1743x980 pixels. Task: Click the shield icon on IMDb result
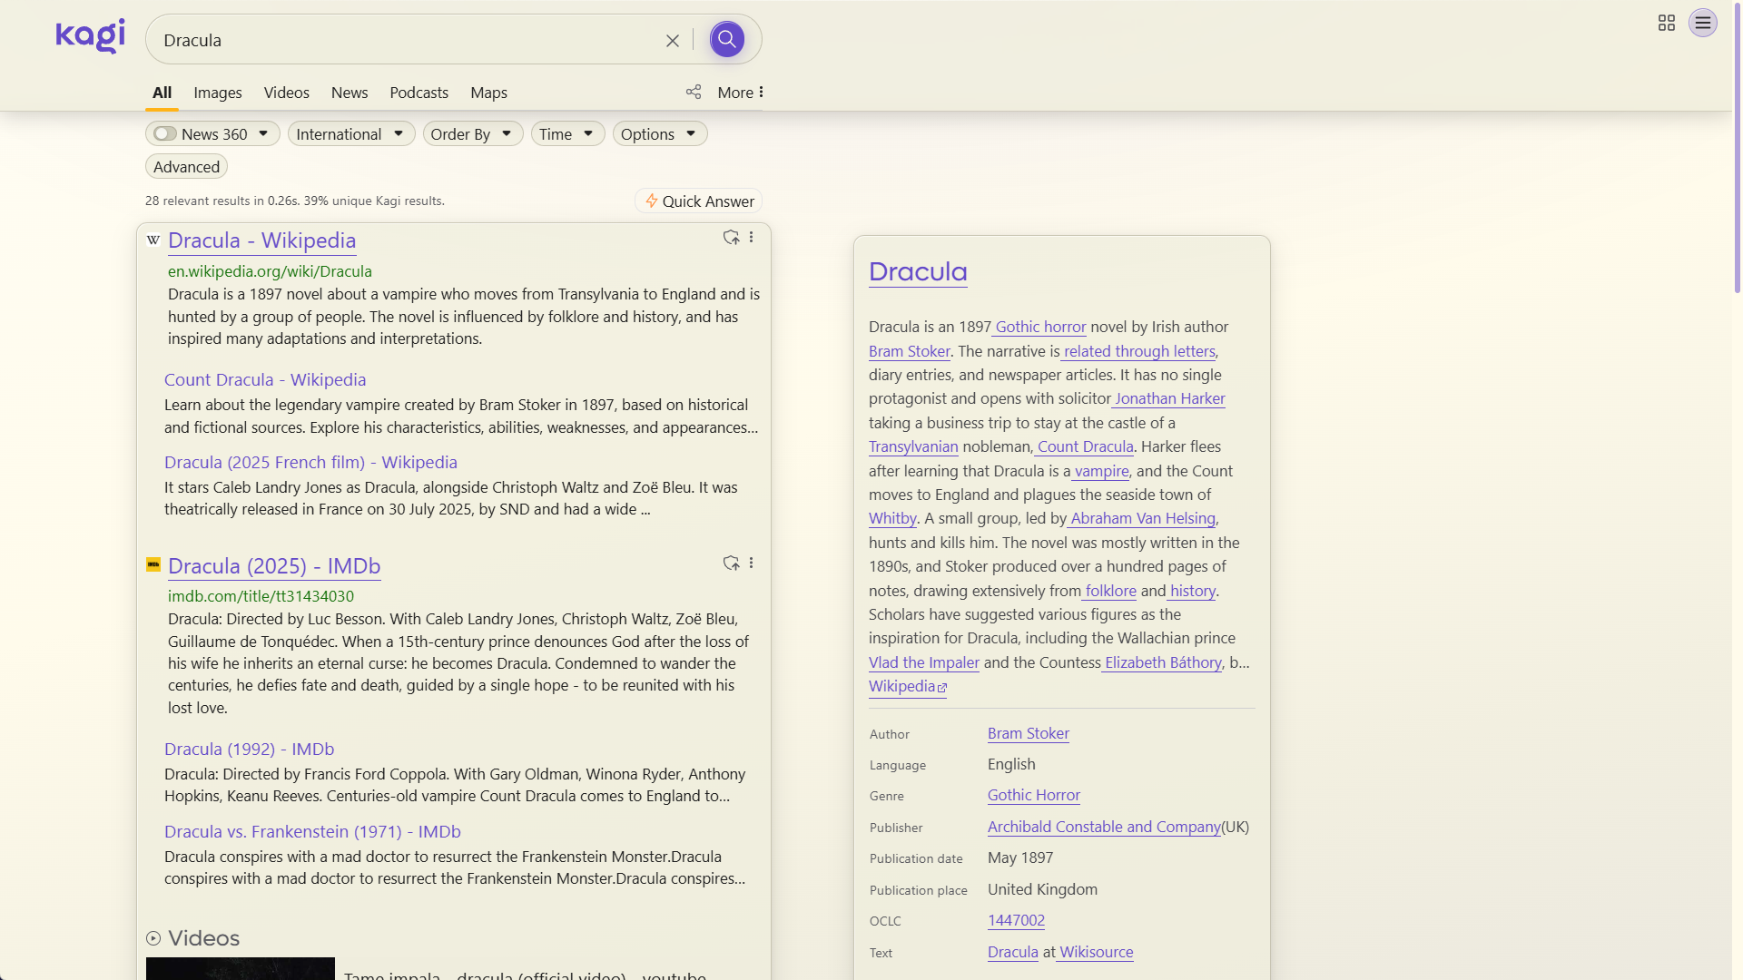[731, 563]
